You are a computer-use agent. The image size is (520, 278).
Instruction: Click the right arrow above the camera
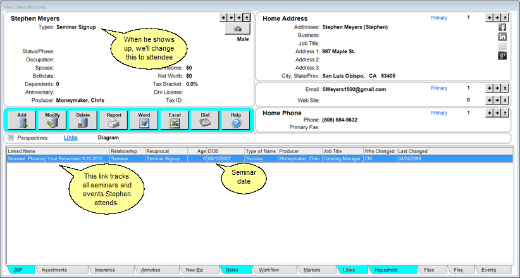pos(238,18)
